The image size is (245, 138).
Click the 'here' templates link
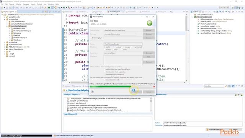pos(140,77)
